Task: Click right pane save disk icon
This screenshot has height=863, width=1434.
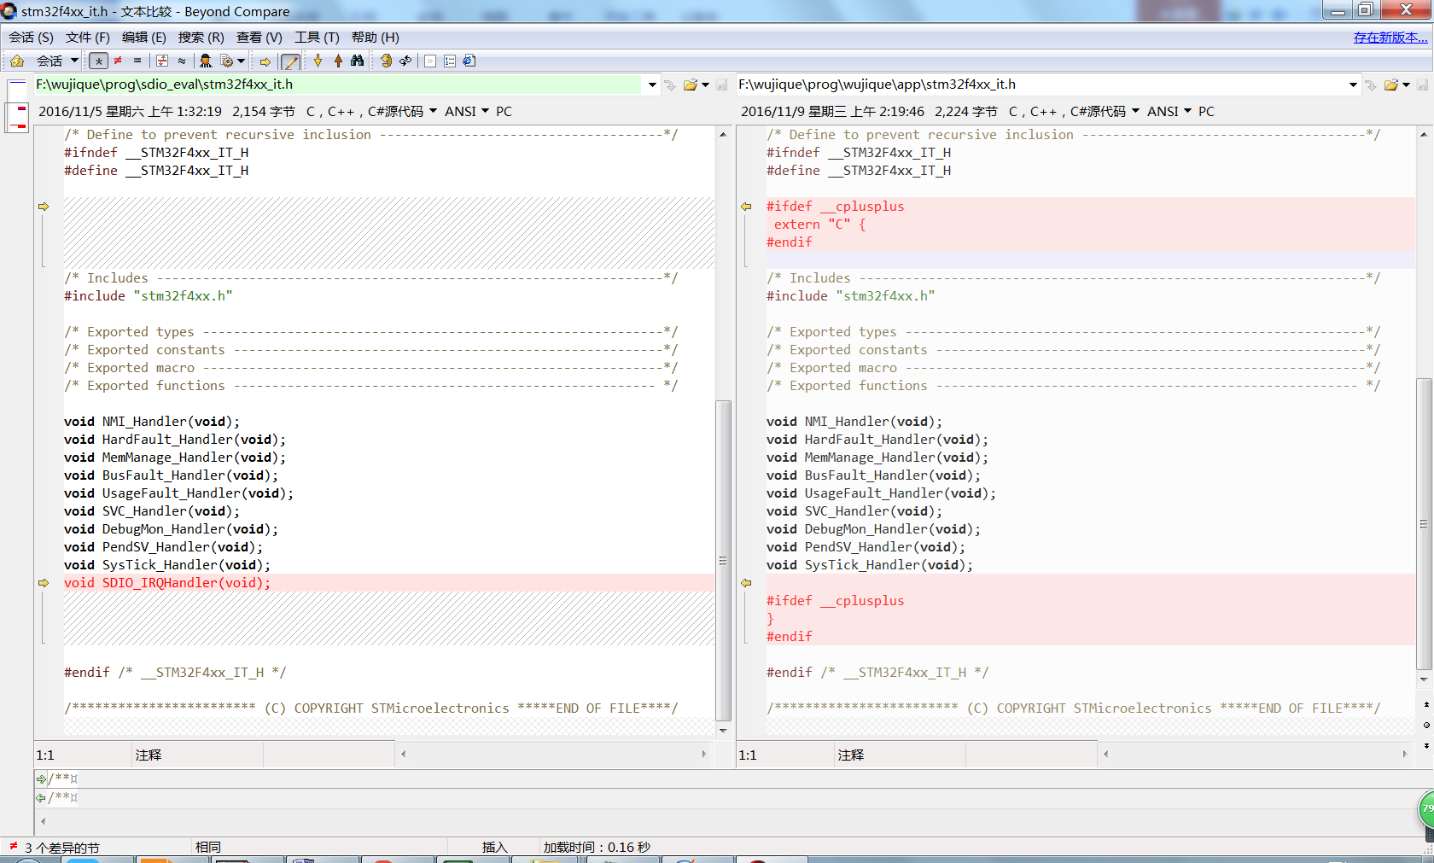Action: click(x=1423, y=85)
